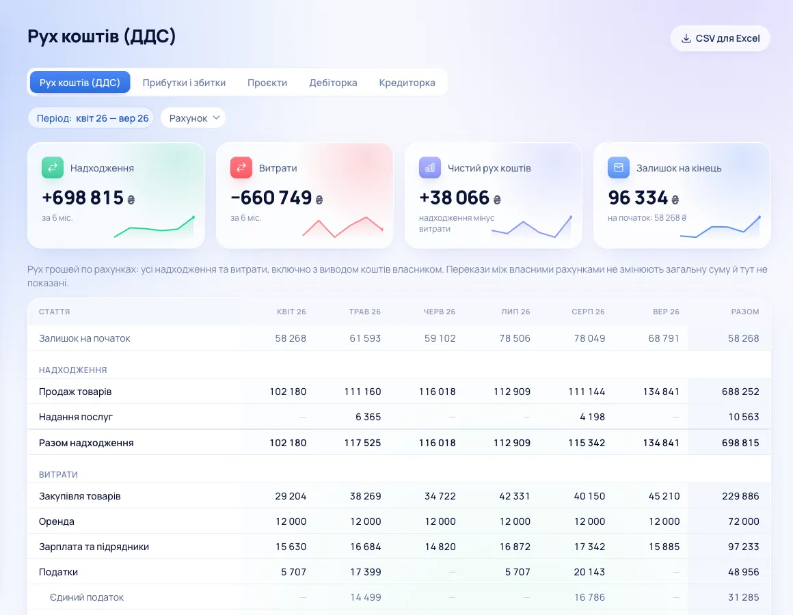Click the ВЕР 26 column header
Image resolution: width=793 pixels, height=615 pixels.
pos(666,312)
